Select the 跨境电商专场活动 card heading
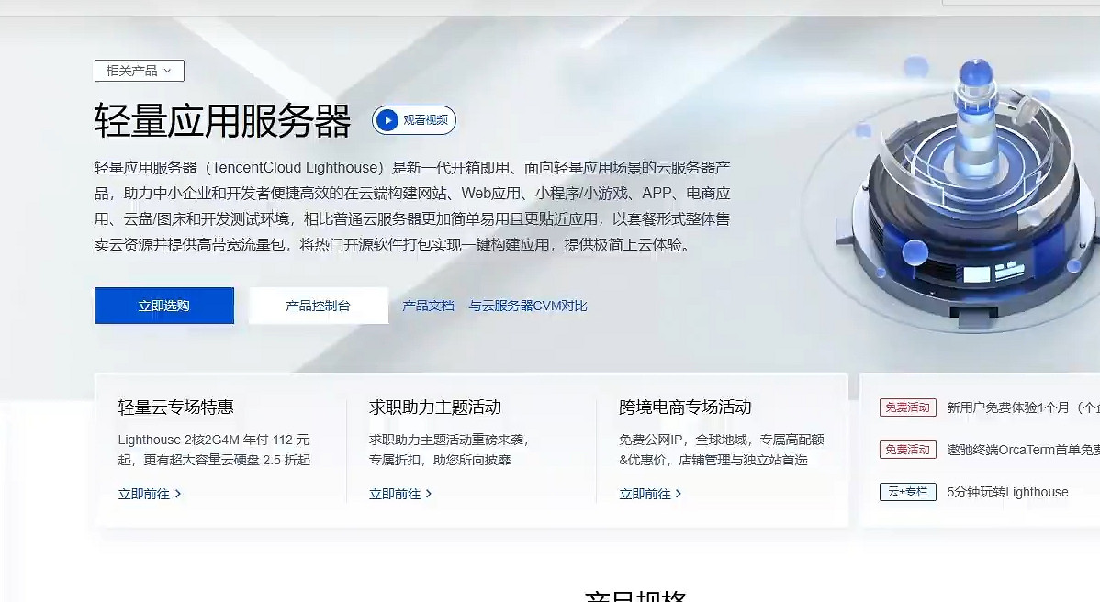Screen dimensions: 1100x602 tap(685, 407)
